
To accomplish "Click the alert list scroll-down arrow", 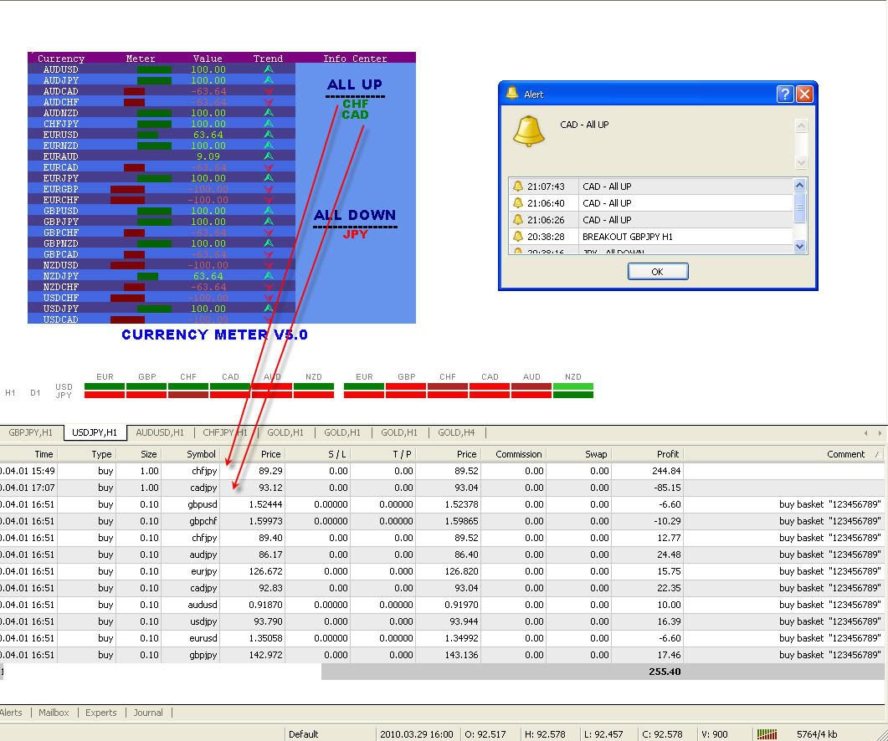I will 799,246.
